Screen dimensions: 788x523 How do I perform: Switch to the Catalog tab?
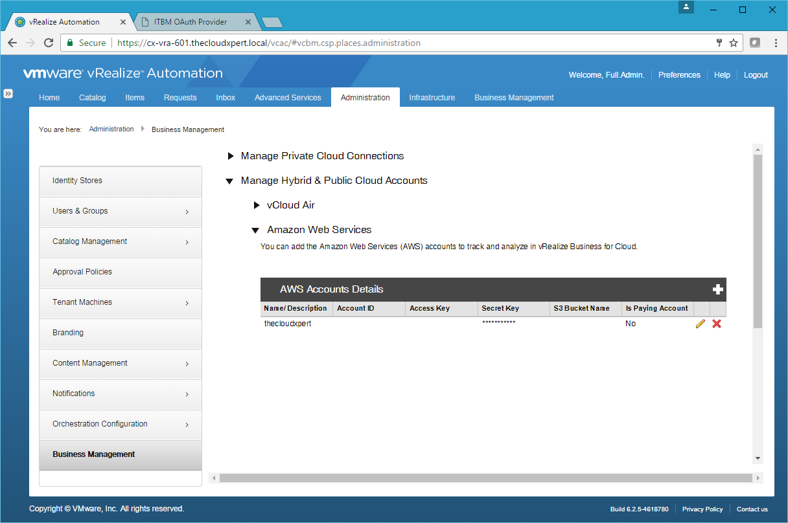(92, 98)
